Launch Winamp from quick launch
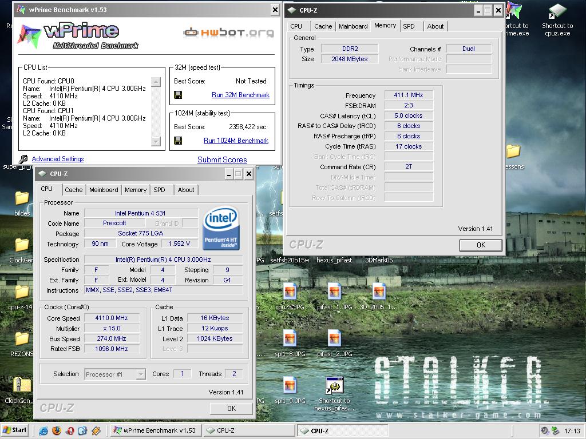The width and height of the screenshot is (586, 439). 96,431
